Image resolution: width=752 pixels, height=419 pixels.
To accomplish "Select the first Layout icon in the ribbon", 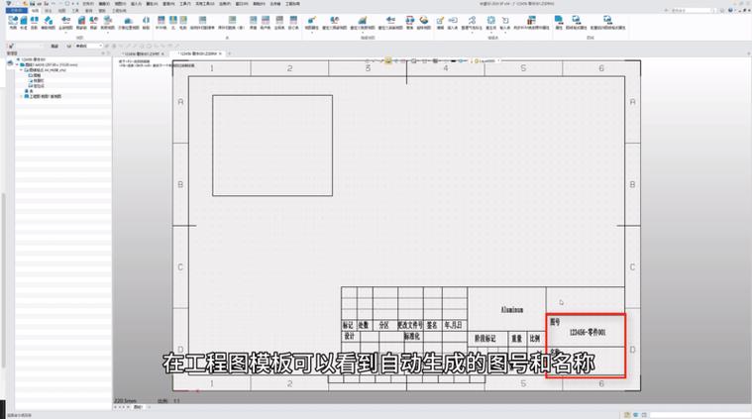I will [x=13, y=21].
